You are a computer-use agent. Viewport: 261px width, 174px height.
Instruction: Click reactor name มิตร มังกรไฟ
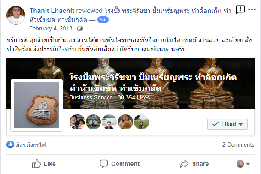[x=31, y=144]
